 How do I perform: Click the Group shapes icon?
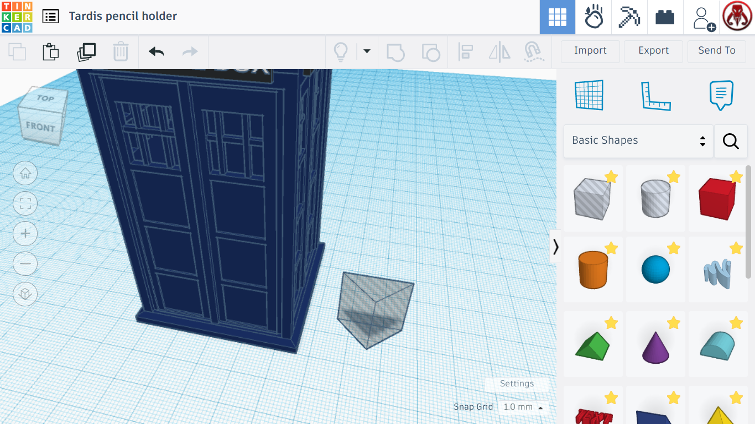coord(395,52)
